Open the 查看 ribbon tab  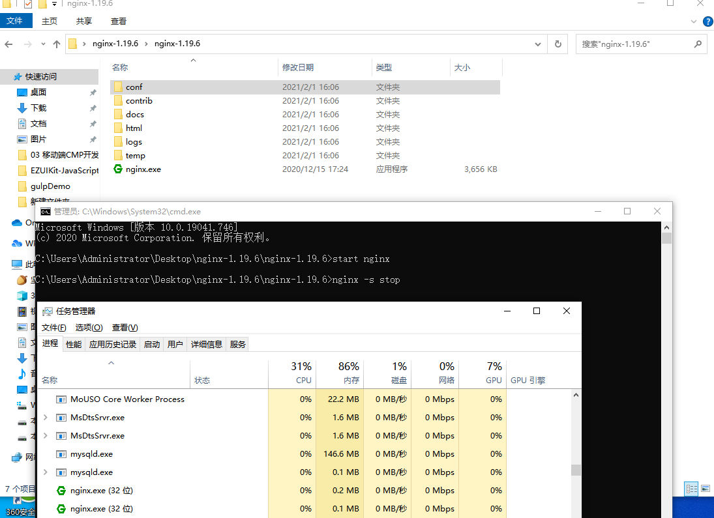pos(119,21)
